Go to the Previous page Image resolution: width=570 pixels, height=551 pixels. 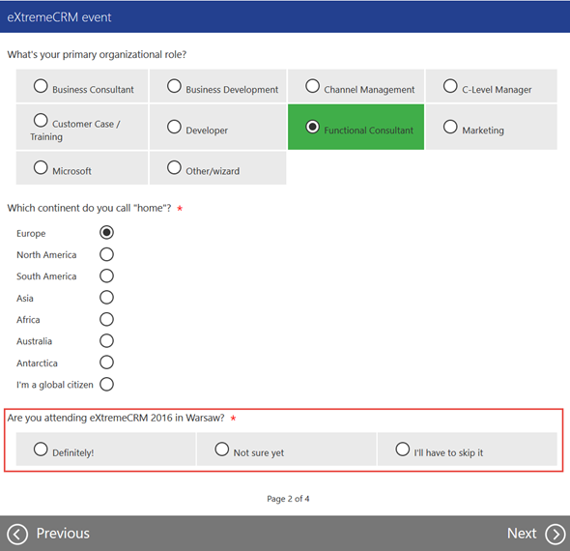click(x=63, y=534)
